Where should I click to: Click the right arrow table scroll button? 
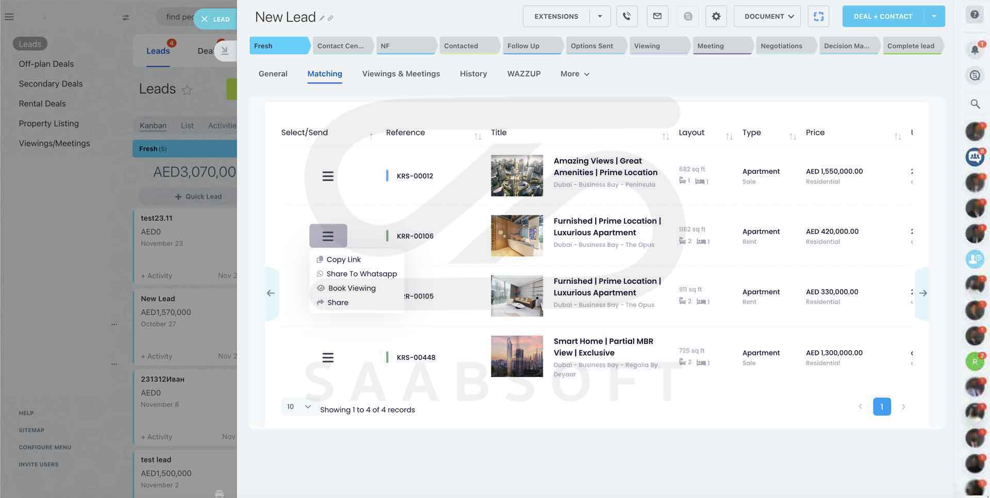point(923,293)
